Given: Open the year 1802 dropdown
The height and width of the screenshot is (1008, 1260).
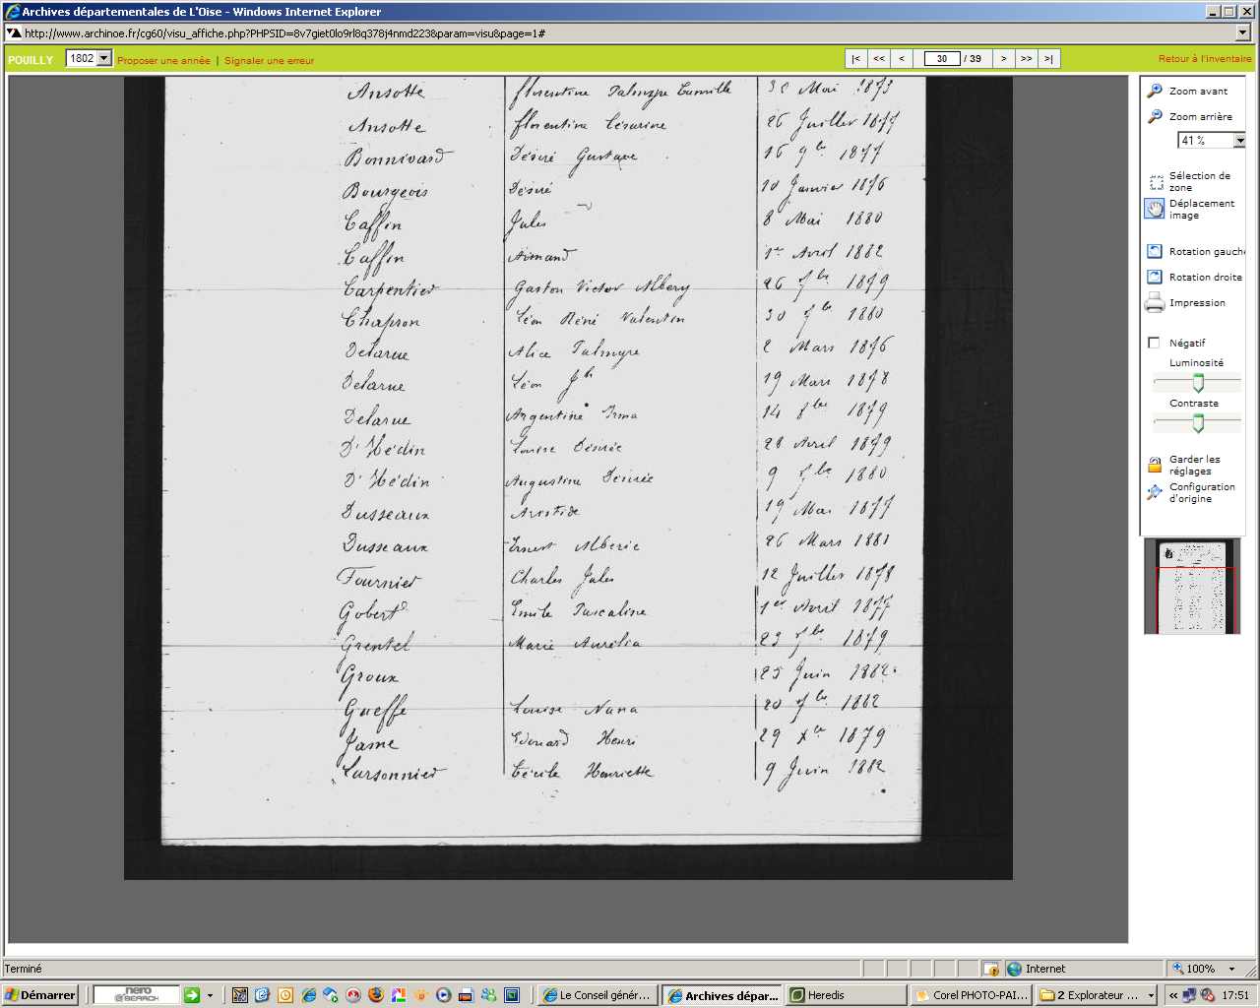Looking at the screenshot, I should (103, 59).
